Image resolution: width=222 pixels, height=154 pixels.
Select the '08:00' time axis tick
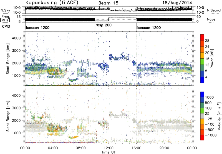[x=81, y=148]
